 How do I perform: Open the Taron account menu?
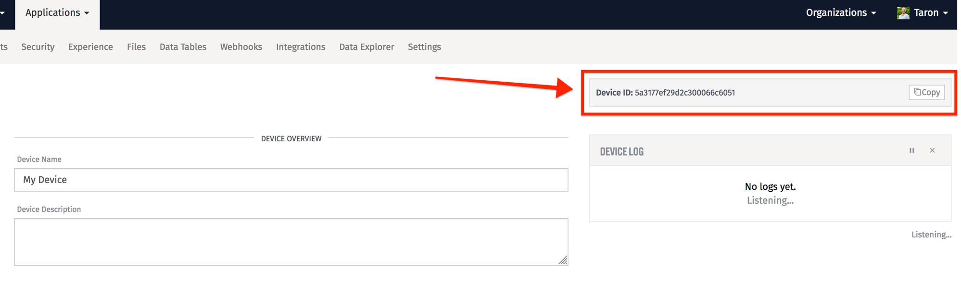point(923,13)
